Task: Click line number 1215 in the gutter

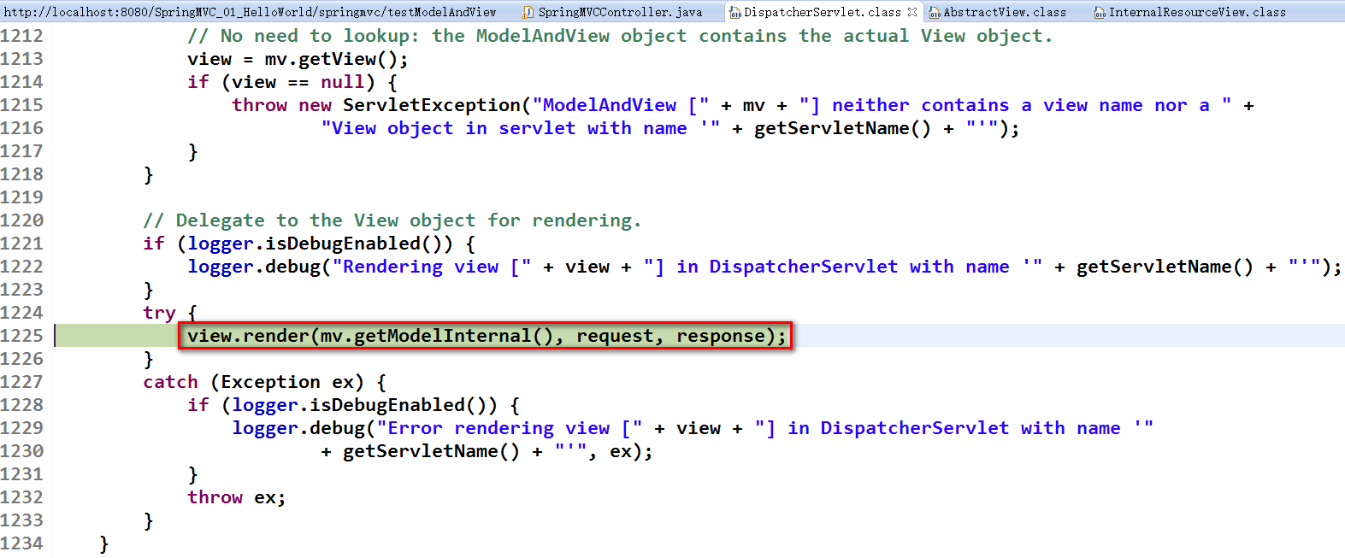Action: pos(21,105)
